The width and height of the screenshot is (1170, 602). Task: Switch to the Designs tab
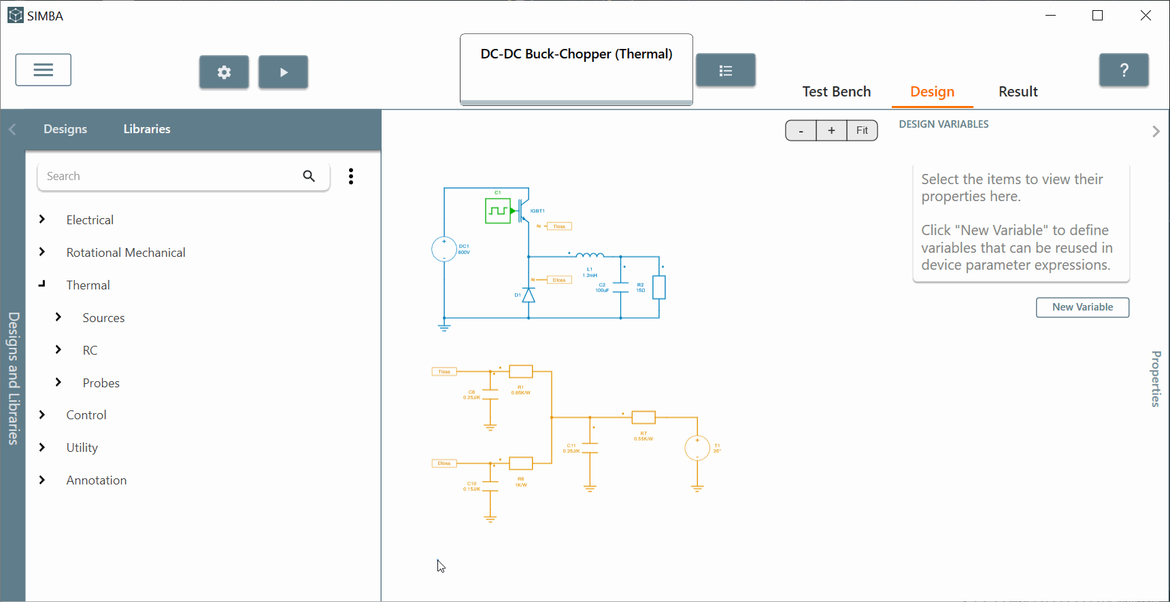point(65,129)
